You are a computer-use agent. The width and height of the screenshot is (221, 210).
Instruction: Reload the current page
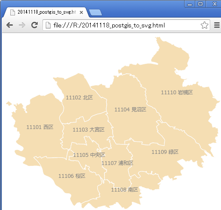pos(34,25)
